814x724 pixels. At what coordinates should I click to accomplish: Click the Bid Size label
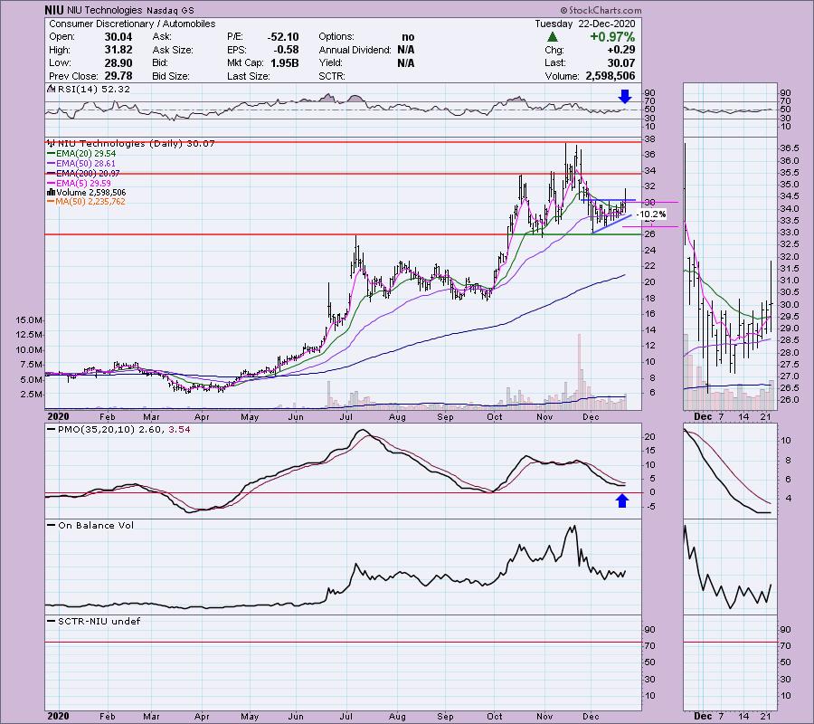171,76
